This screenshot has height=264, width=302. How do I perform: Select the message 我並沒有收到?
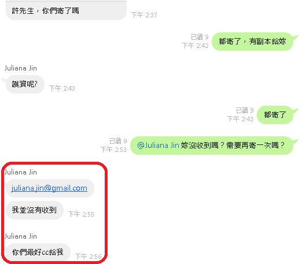click(35, 210)
